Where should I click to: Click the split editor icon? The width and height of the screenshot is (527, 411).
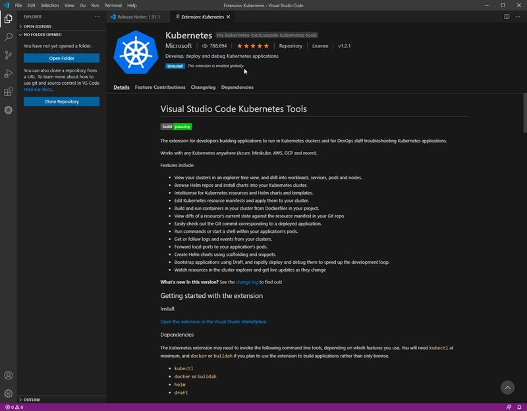tap(507, 16)
